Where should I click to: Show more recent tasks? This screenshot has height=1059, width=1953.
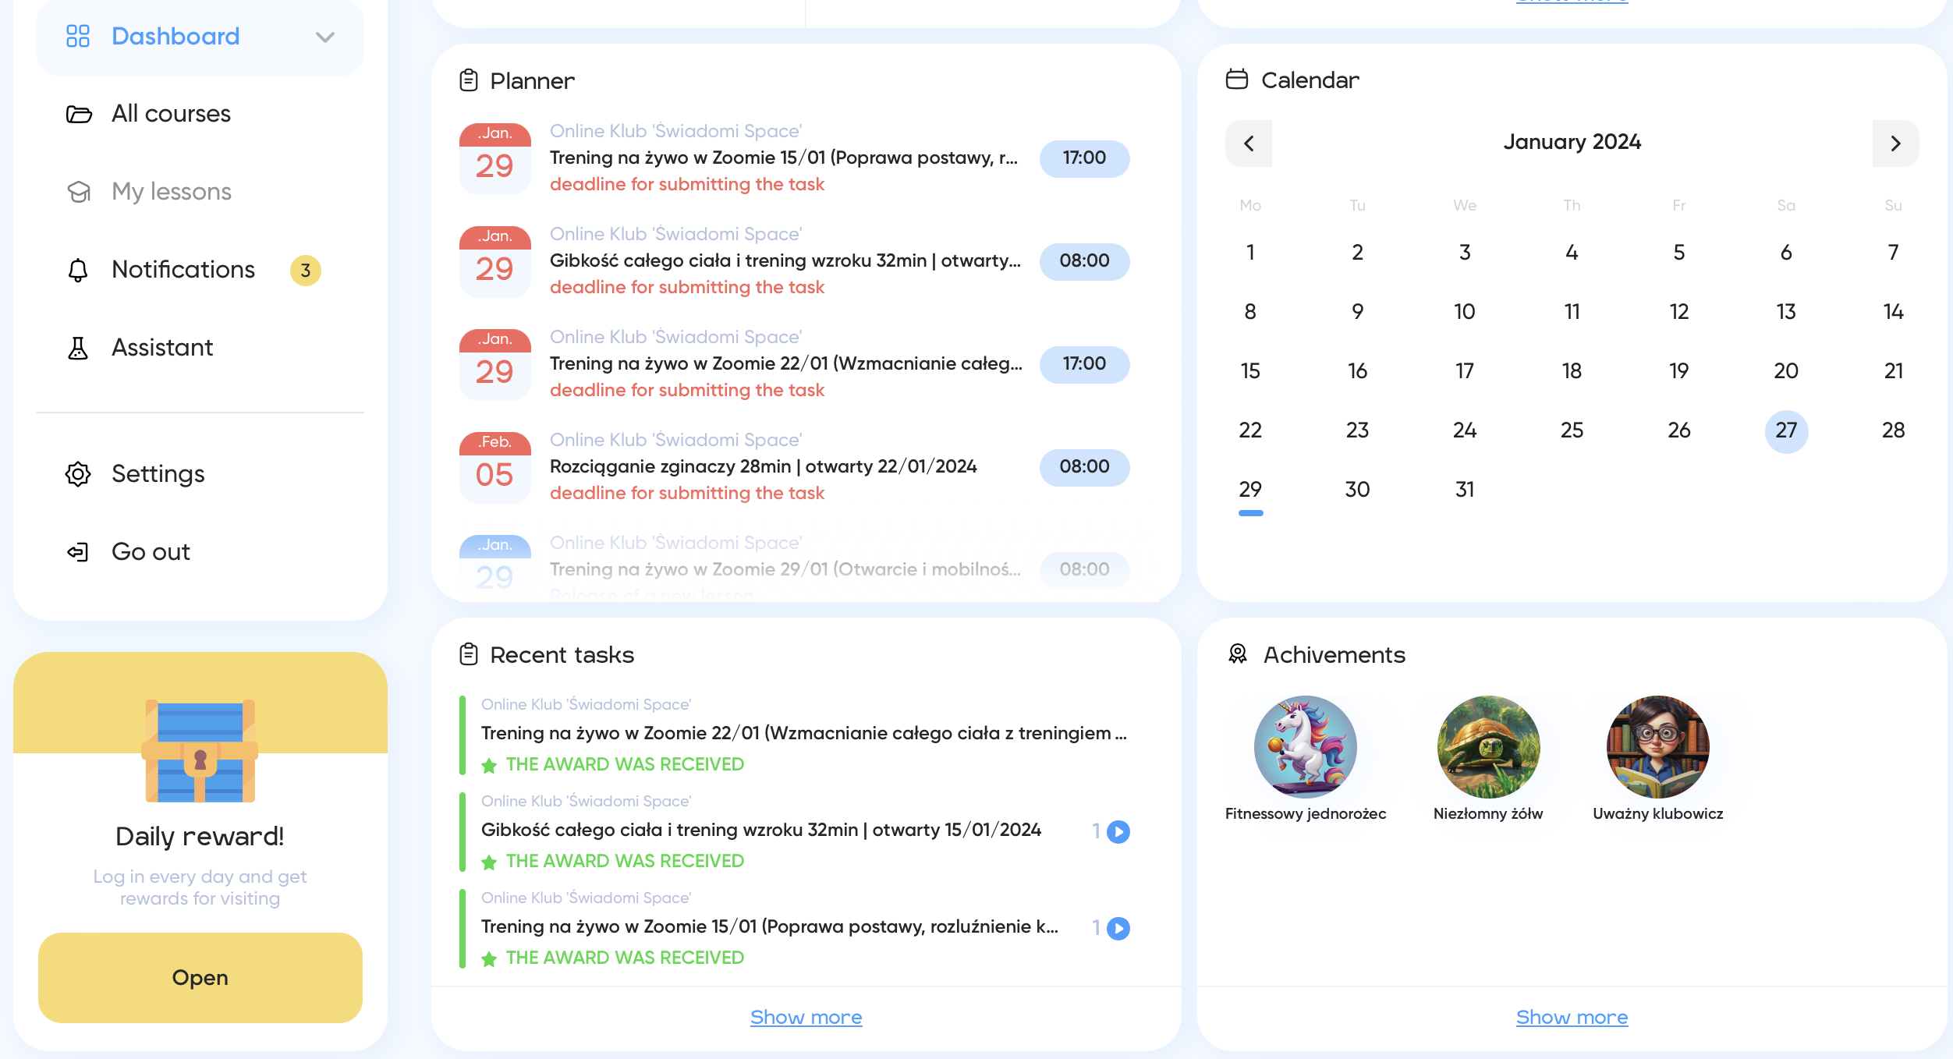click(x=806, y=1017)
